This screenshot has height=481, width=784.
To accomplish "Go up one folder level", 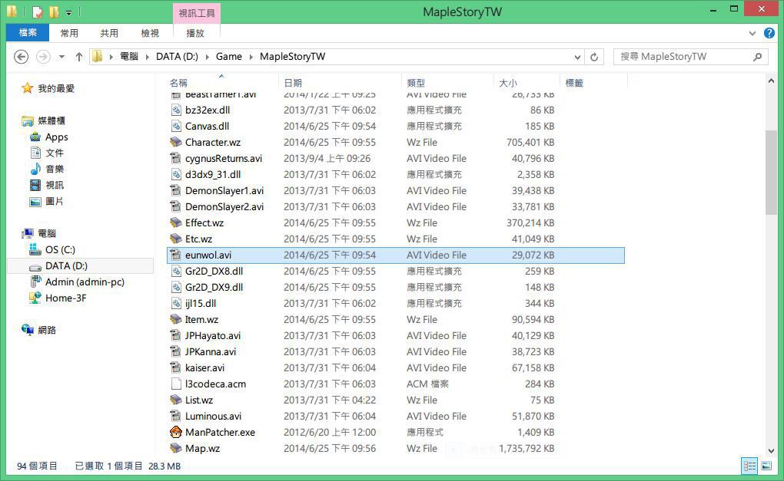I will (x=79, y=57).
